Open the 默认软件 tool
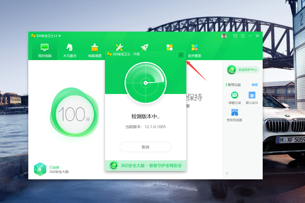Image resolution: width=305 pixels, height=203 pixels. pyautogui.click(x=252, y=98)
